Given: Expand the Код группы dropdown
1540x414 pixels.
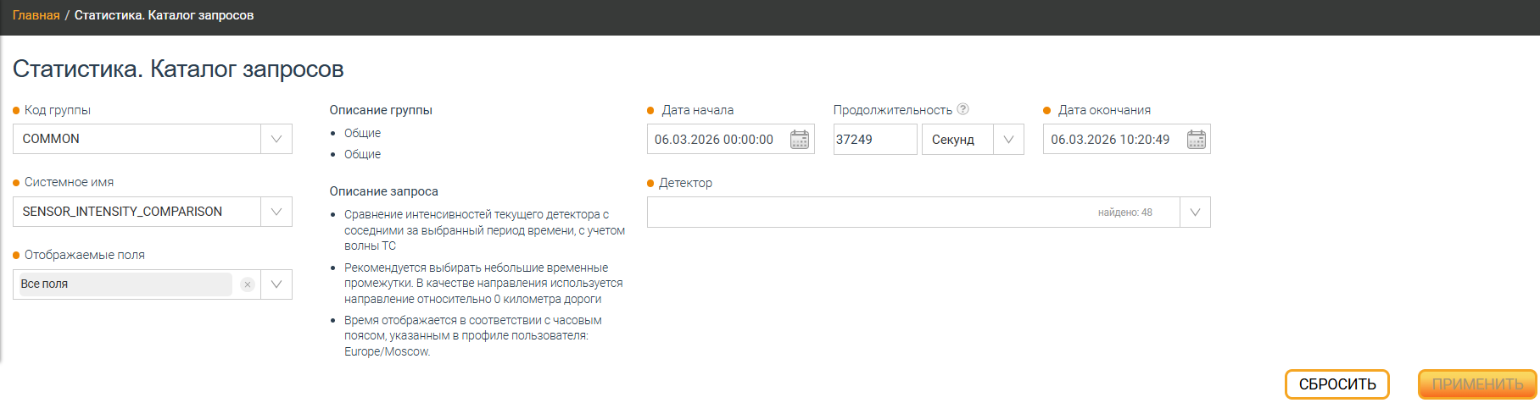Looking at the screenshot, I should 276,139.
